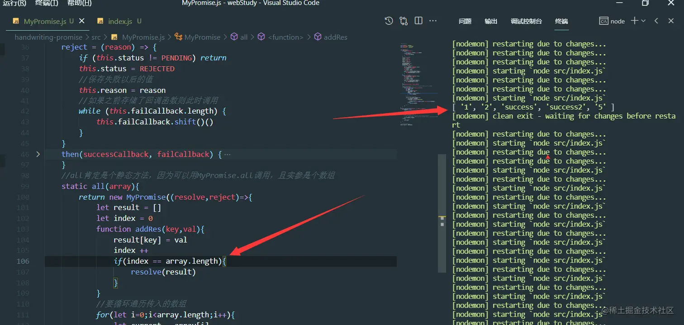Screen dimensions: 684x325
Task: Expand the folded then() method at line 46
Action: (x=38, y=154)
